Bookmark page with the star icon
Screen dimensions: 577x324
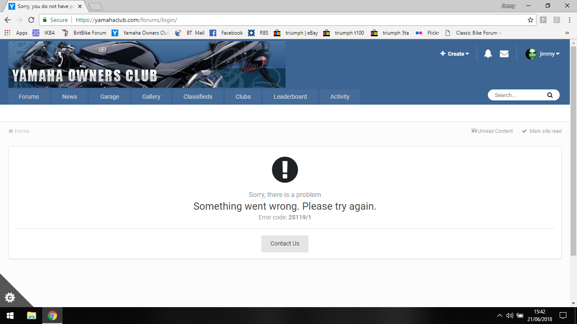coord(531,20)
